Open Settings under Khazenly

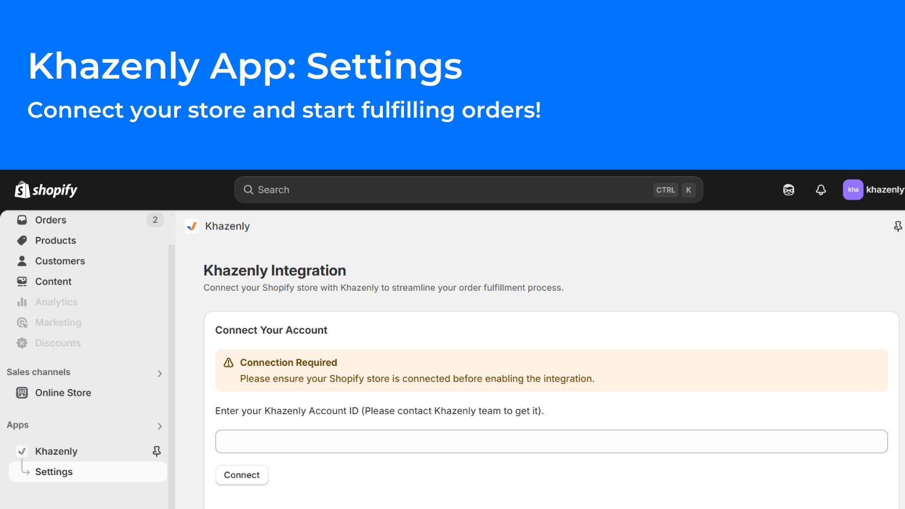(x=54, y=471)
